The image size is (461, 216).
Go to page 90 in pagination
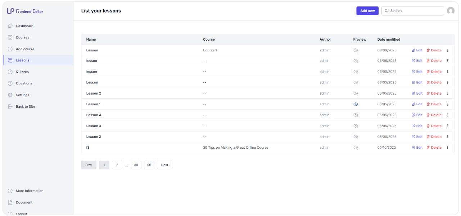point(149,165)
